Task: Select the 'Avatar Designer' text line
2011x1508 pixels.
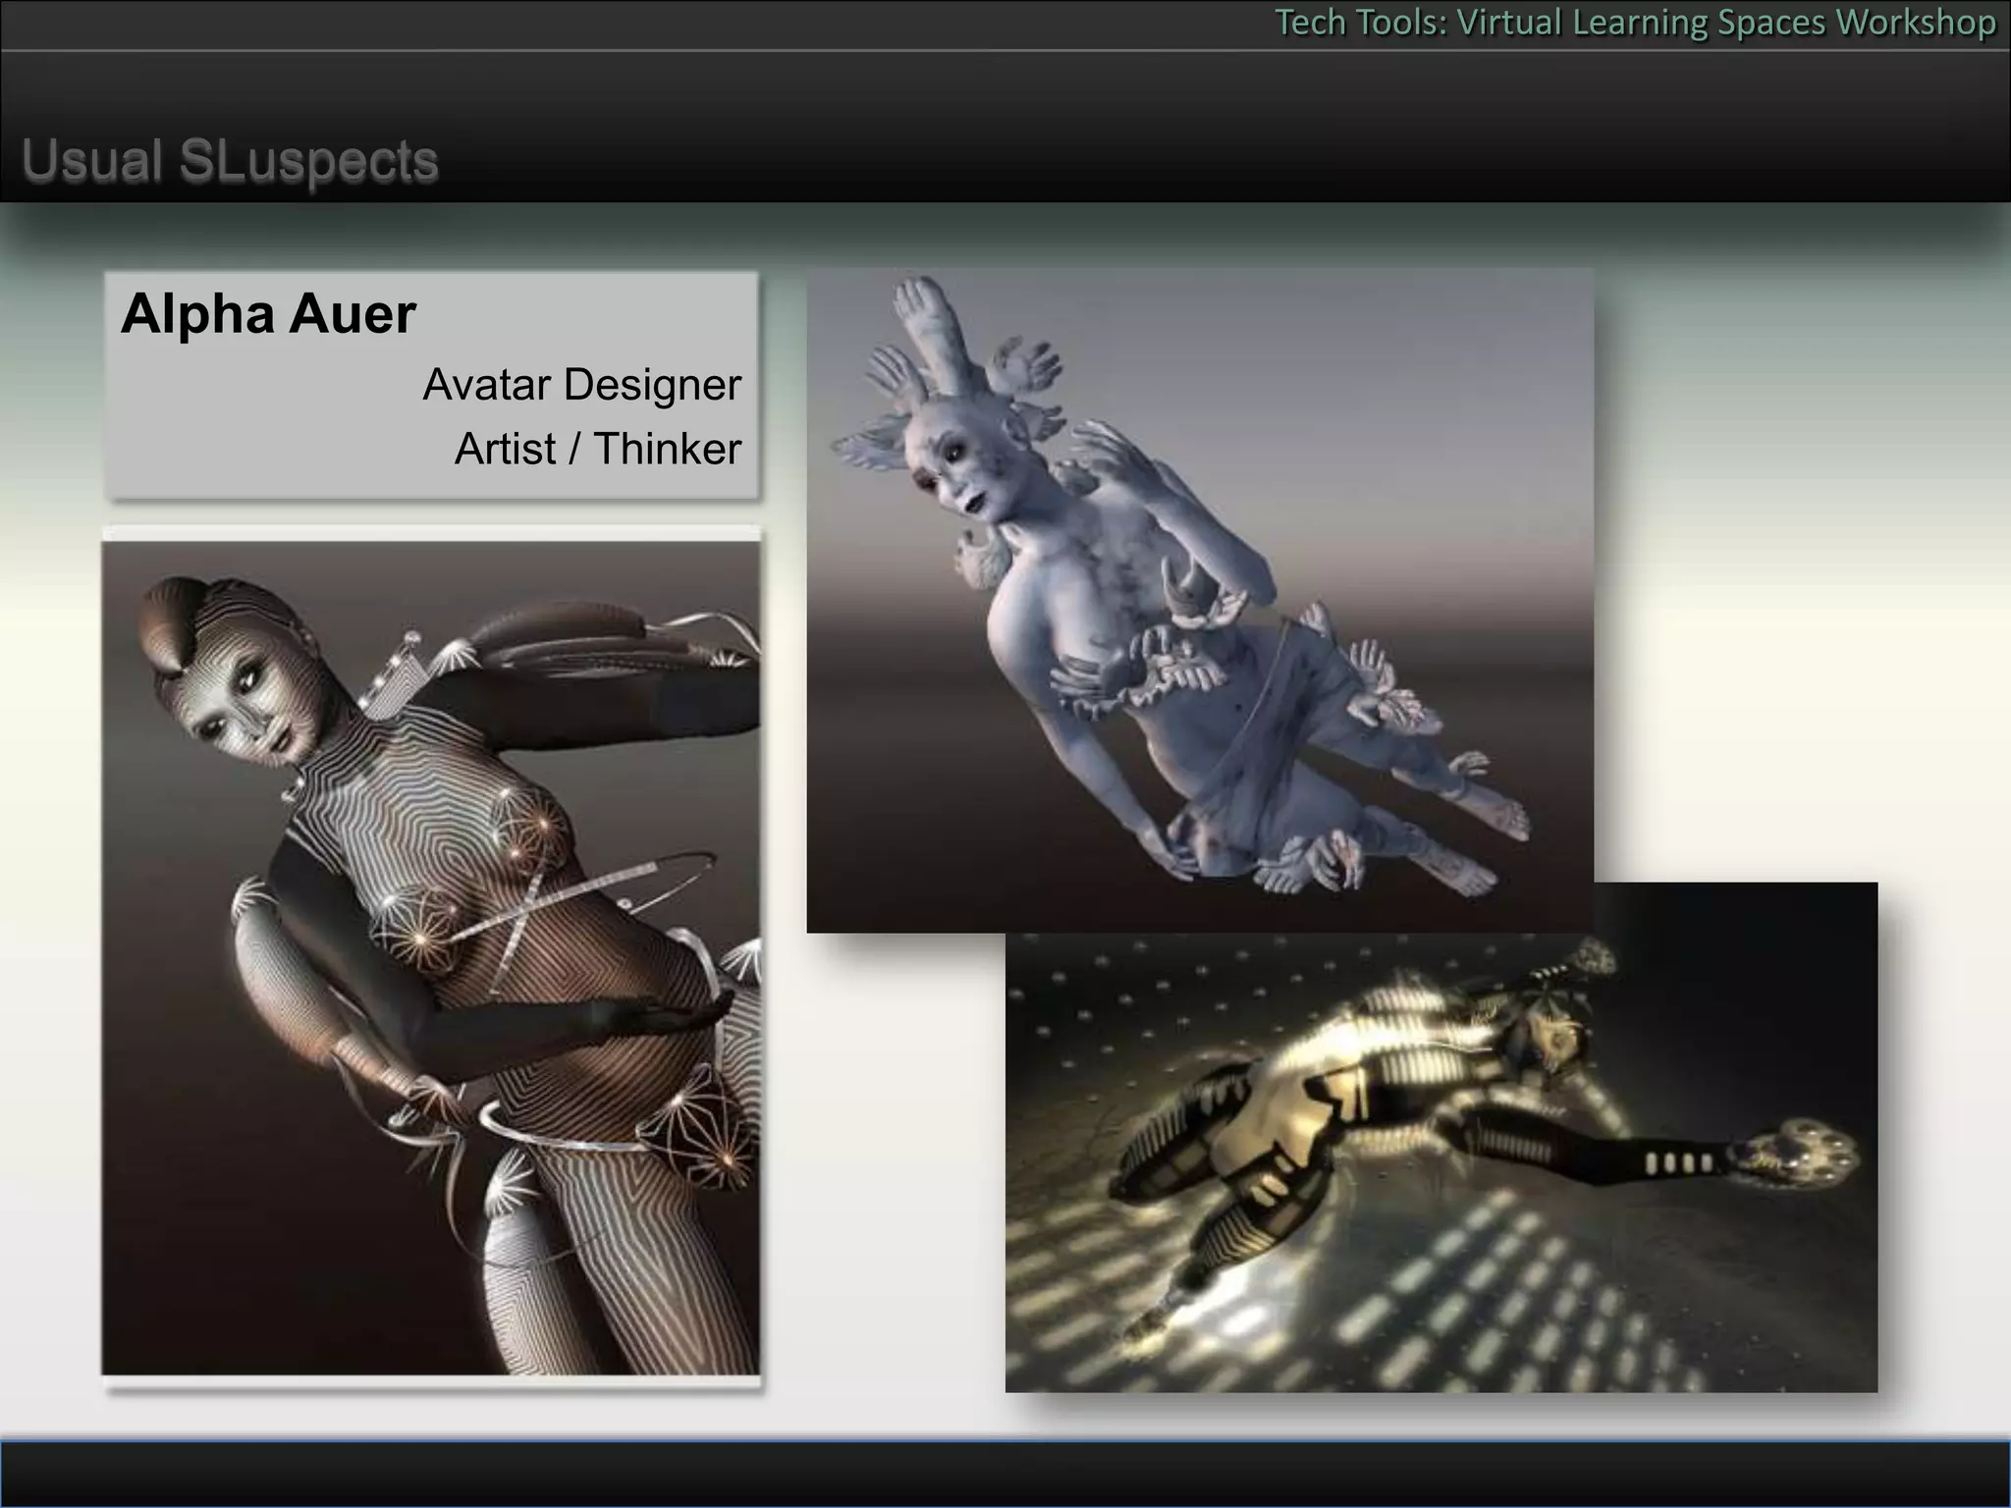Action: tap(581, 385)
